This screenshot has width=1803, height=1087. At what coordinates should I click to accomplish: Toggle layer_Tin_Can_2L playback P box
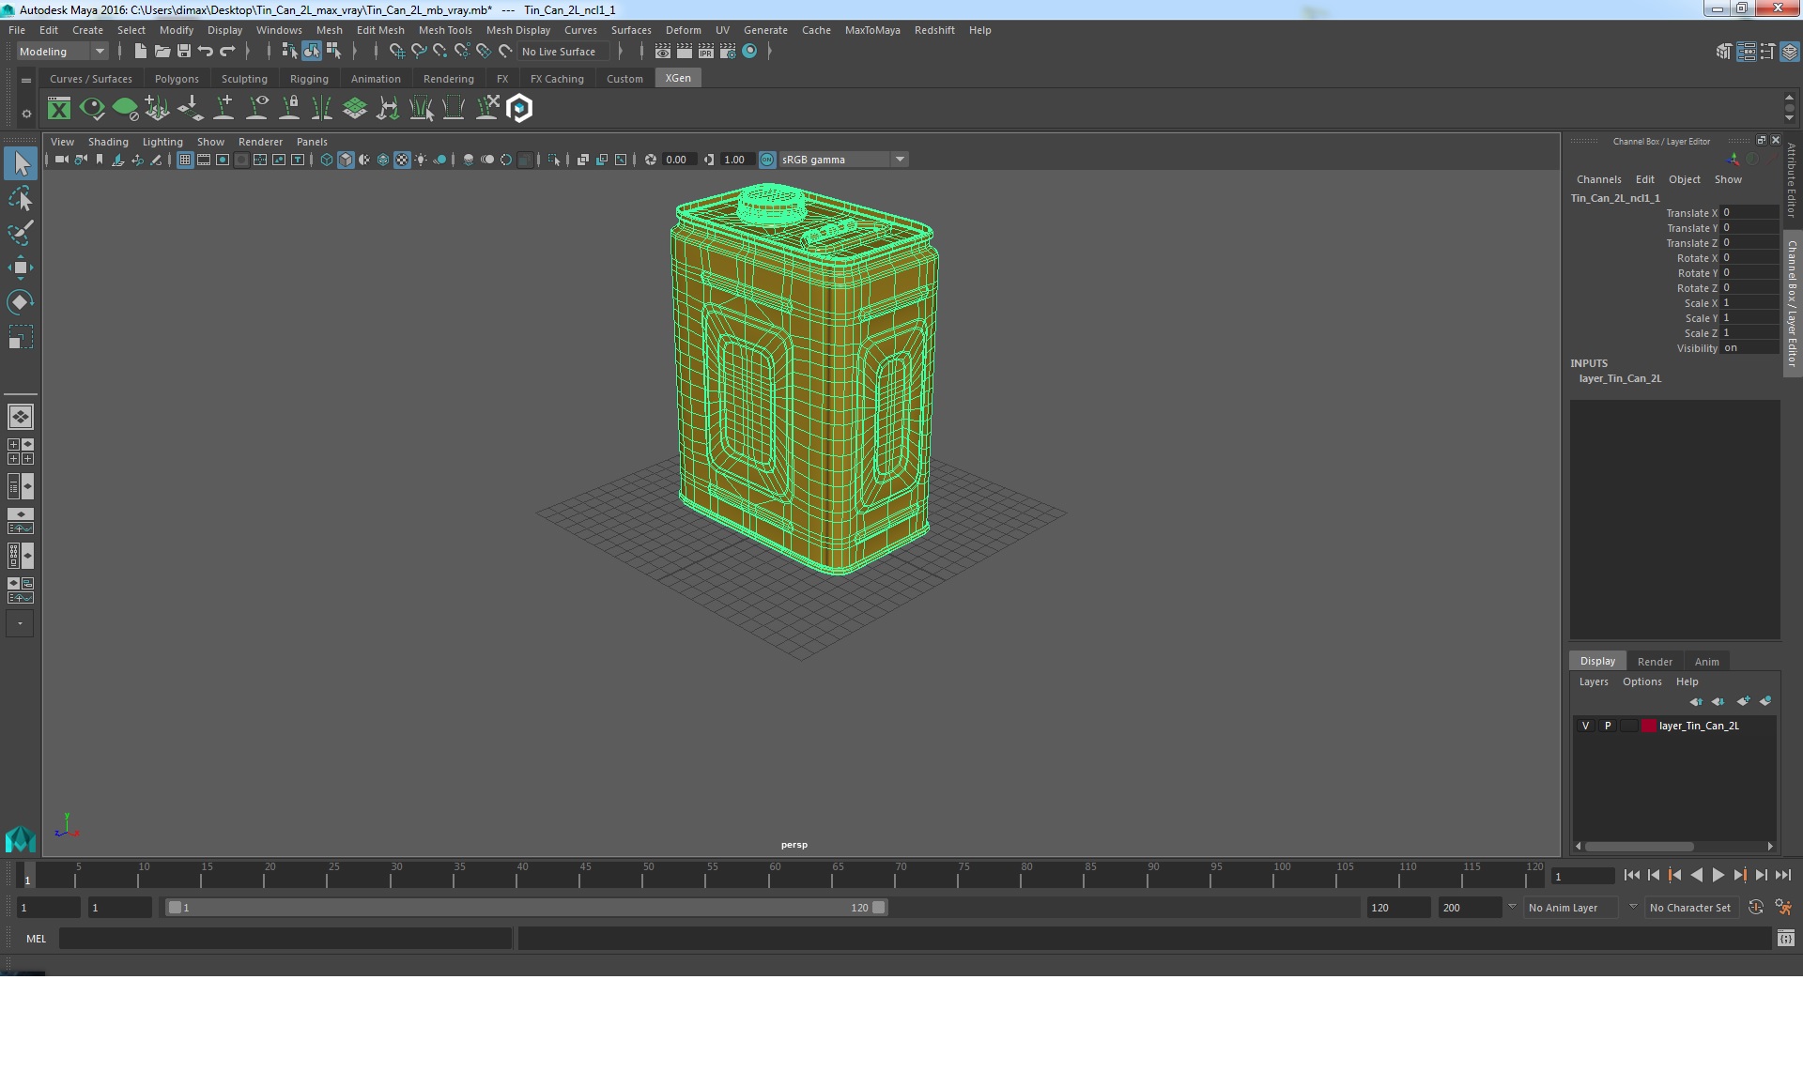point(1608,726)
